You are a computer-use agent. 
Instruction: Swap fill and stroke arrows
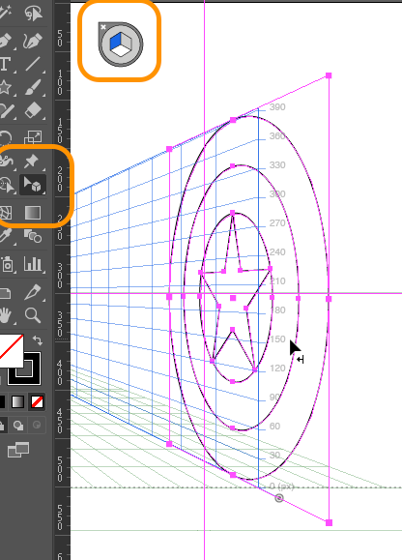[37, 340]
